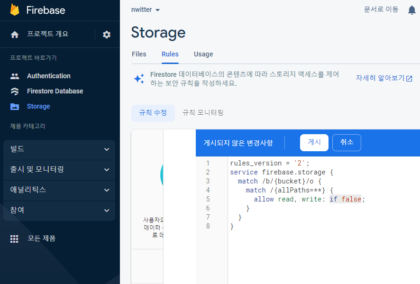Click the Firestore Database icon
The image size is (420, 284).
[15, 92]
